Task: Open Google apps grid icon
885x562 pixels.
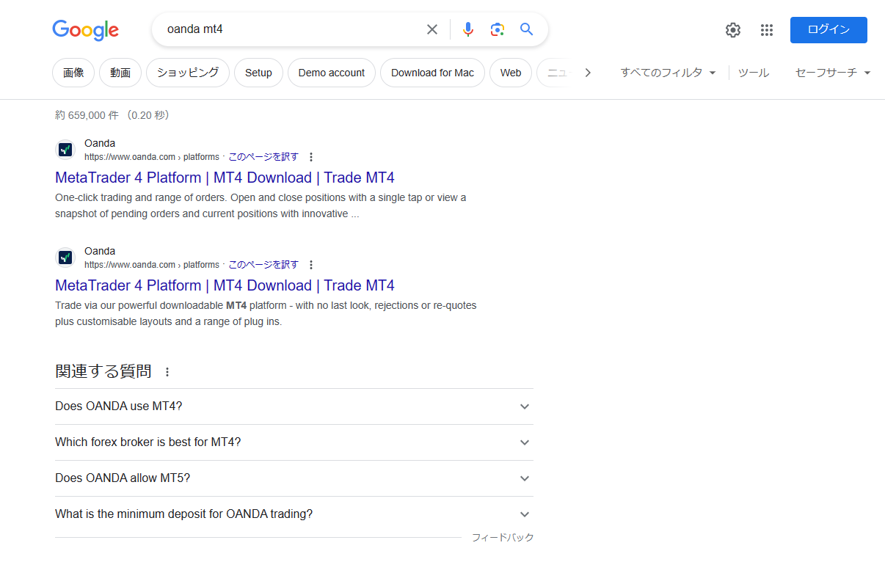Action: [767, 30]
